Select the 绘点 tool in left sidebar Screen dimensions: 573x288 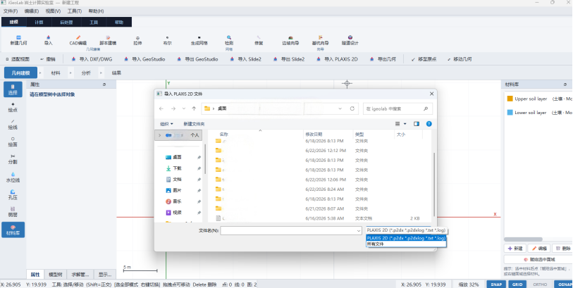tap(13, 107)
